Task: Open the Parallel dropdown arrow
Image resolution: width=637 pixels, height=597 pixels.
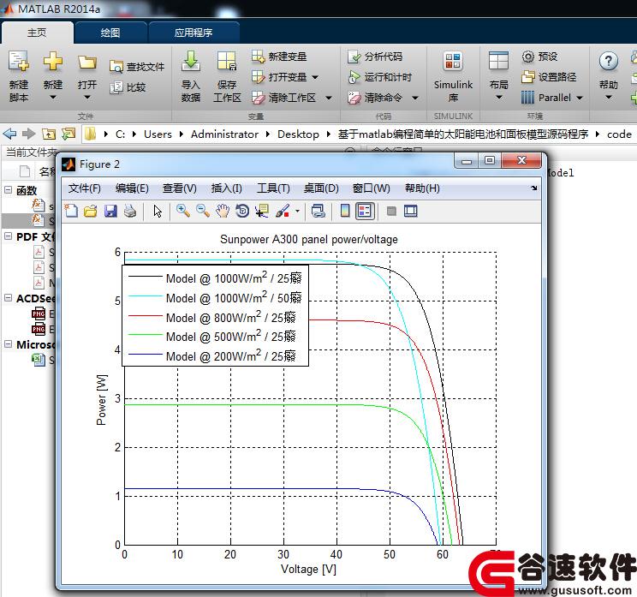Action: click(x=580, y=98)
